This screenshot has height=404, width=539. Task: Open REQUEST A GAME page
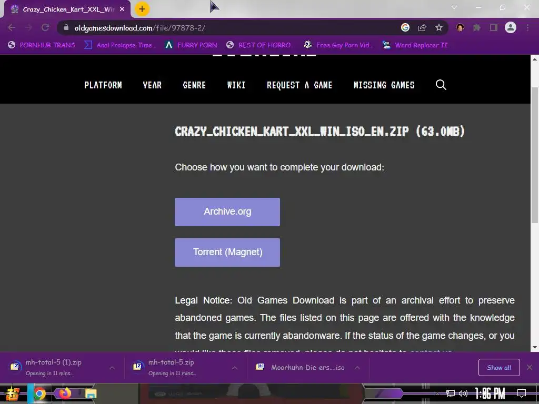point(300,85)
